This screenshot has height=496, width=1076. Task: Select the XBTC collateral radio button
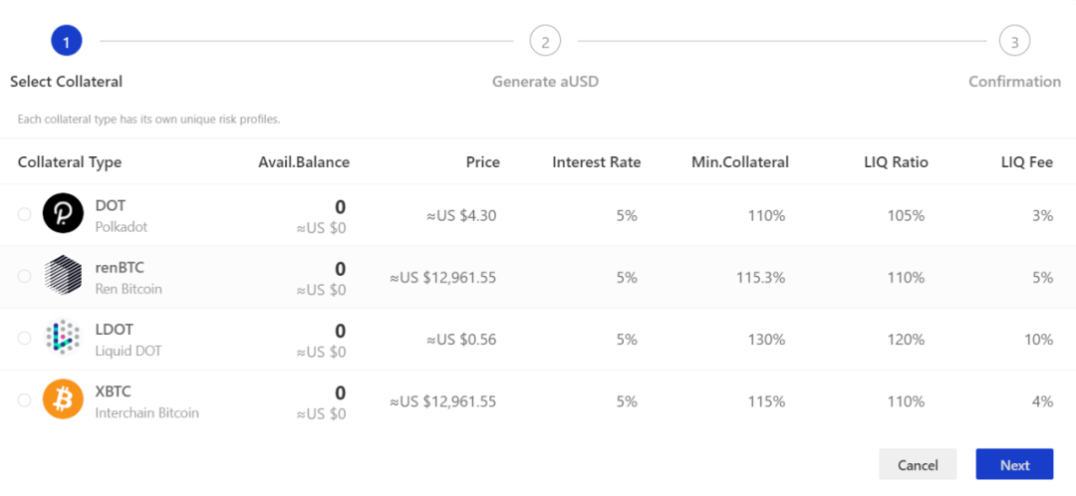coord(25,400)
